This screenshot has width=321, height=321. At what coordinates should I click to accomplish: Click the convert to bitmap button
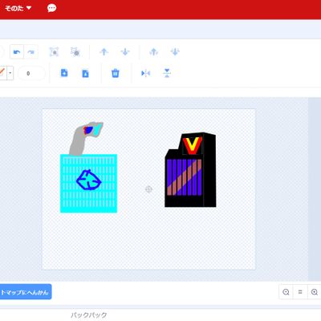[25, 292]
